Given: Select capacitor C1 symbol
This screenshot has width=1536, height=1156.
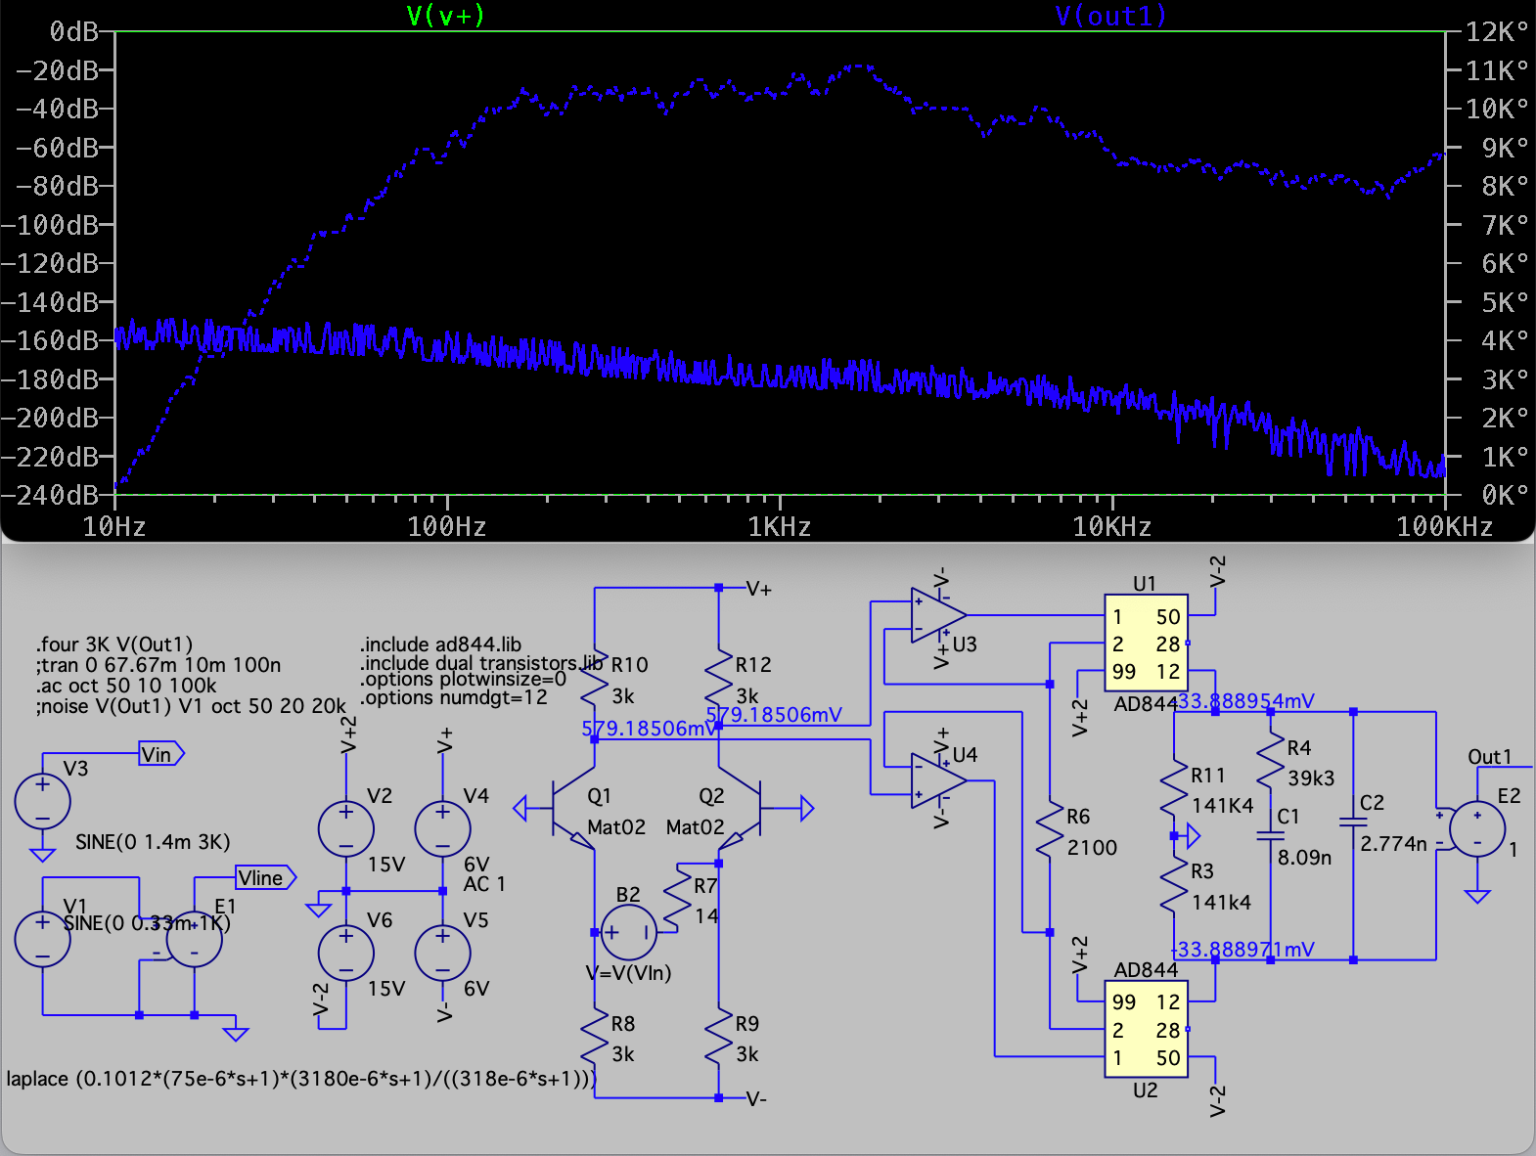Looking at the screenshot, I should 1270,836.
